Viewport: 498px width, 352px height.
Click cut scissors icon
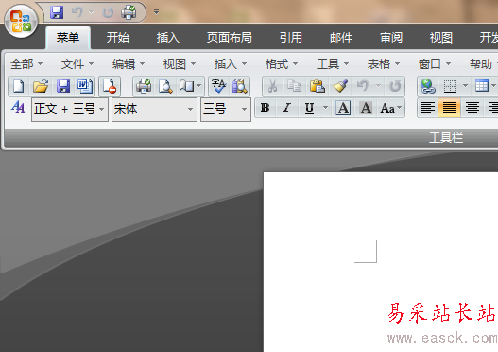pos(272,86)
